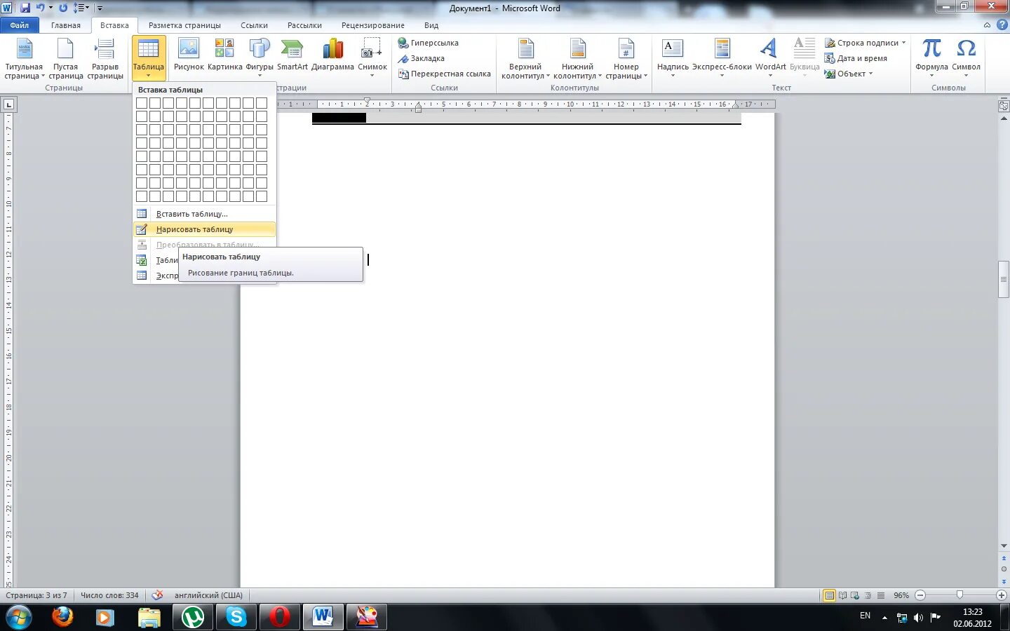Expand the Объект dropdown arrow

[x=871, y=74]
